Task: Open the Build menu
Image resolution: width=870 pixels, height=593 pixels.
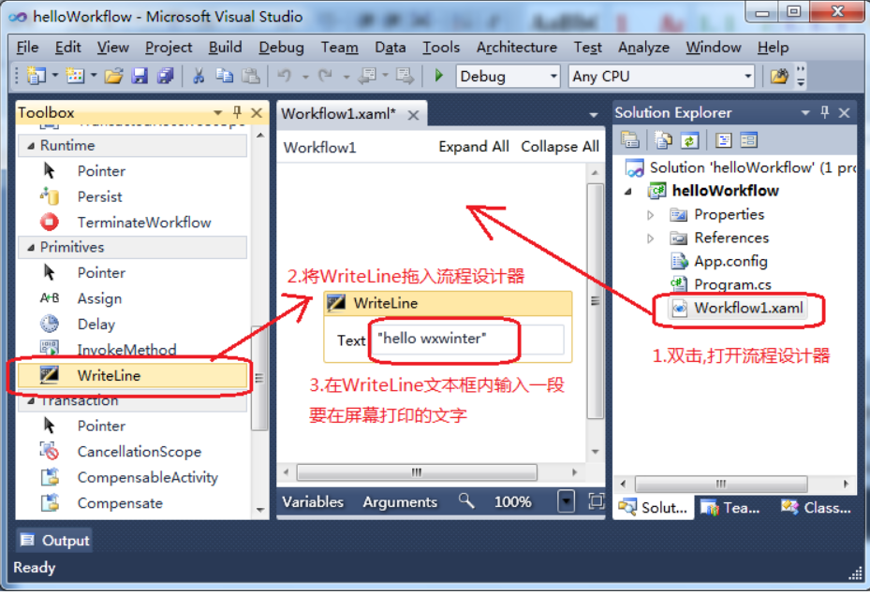Action: tap(226, 48)
